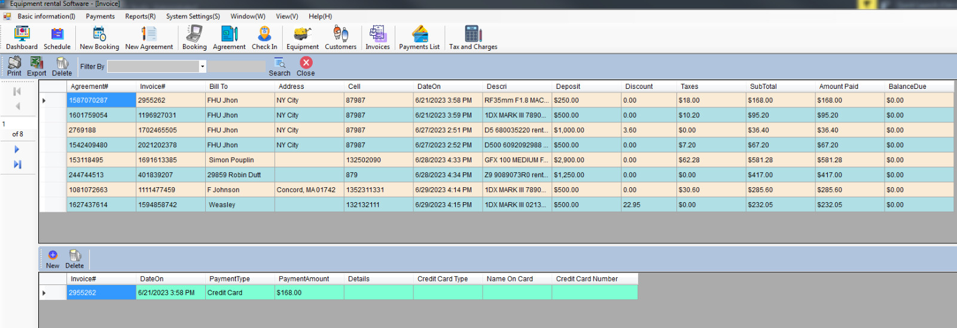The image size is (957, 328).
Task: Open the Filter By dropdown
Action: (203, 67)
